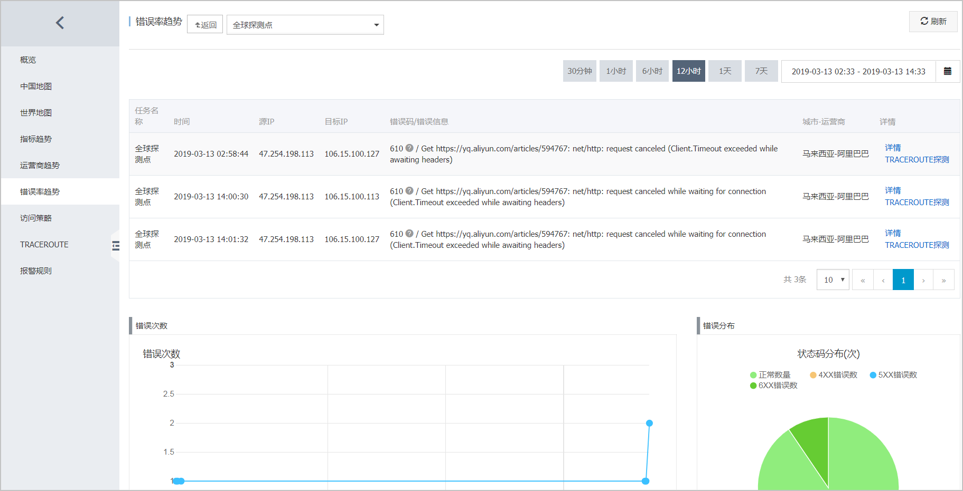Open the page size dropdown showing 10
The height and width of the screenshot is (491, 963).
[833, 280]
